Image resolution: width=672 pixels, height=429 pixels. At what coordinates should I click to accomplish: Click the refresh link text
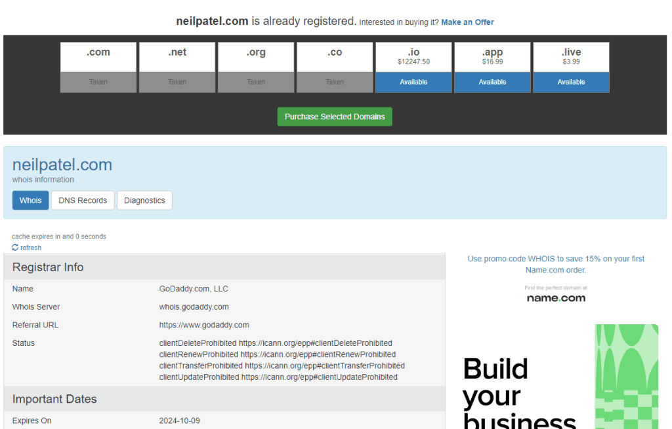click(31, 248)
